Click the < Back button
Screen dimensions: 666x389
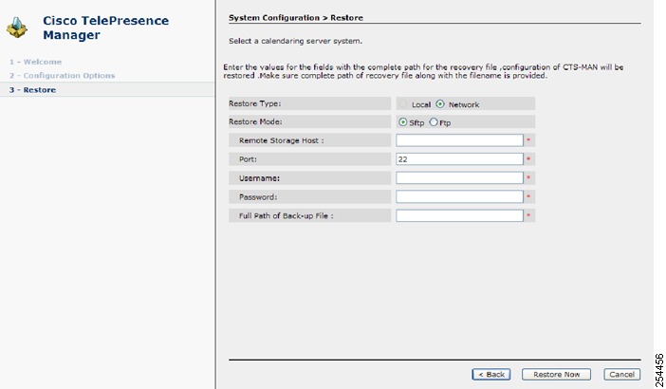coord(491,375)
